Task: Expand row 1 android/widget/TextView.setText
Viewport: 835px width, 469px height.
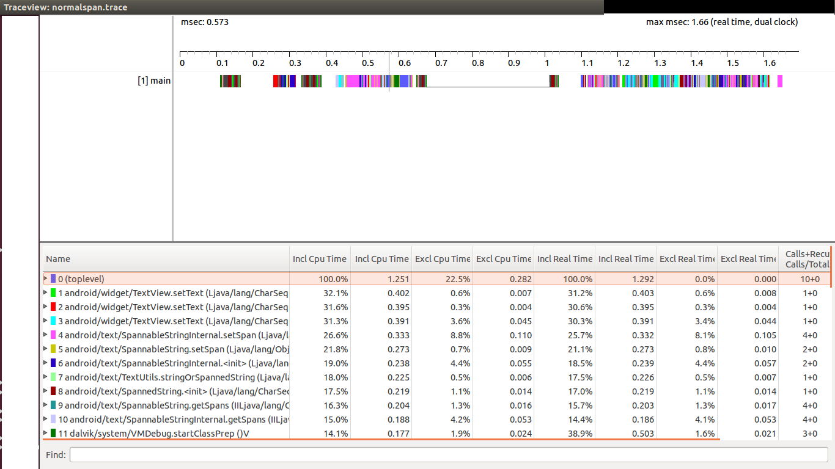Action: pos(45,293)
